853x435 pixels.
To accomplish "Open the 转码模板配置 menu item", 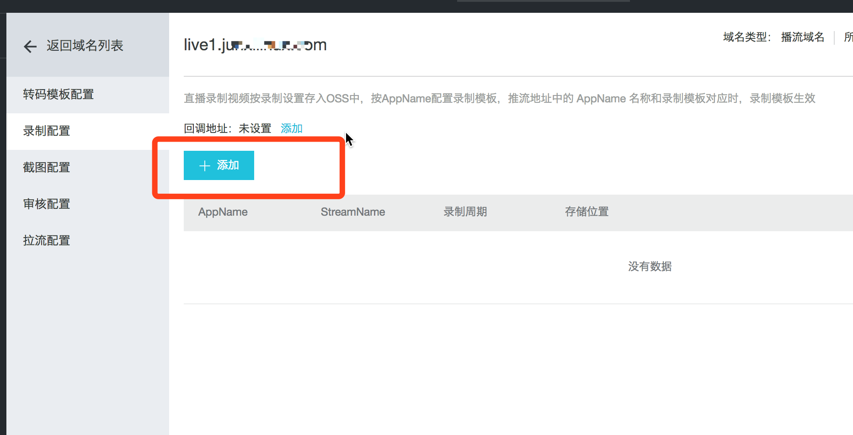I will click(x=59, y=95).
